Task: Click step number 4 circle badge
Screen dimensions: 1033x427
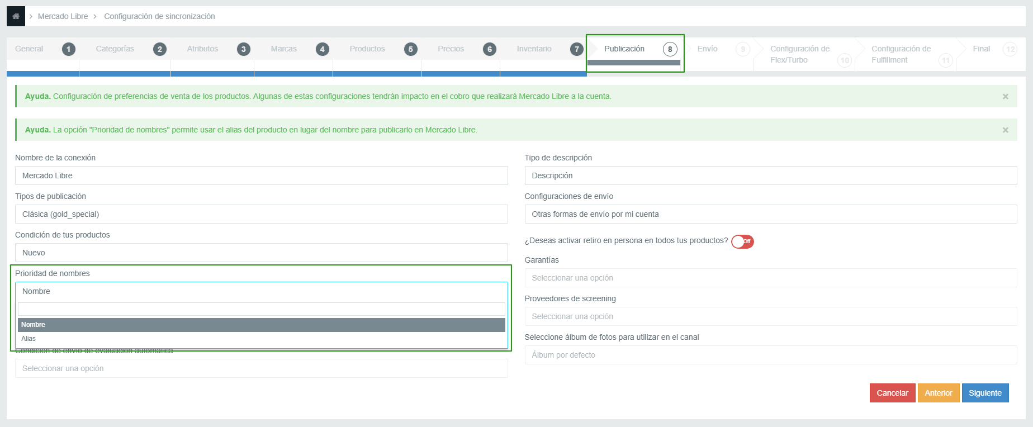Action: click(323, 49)
